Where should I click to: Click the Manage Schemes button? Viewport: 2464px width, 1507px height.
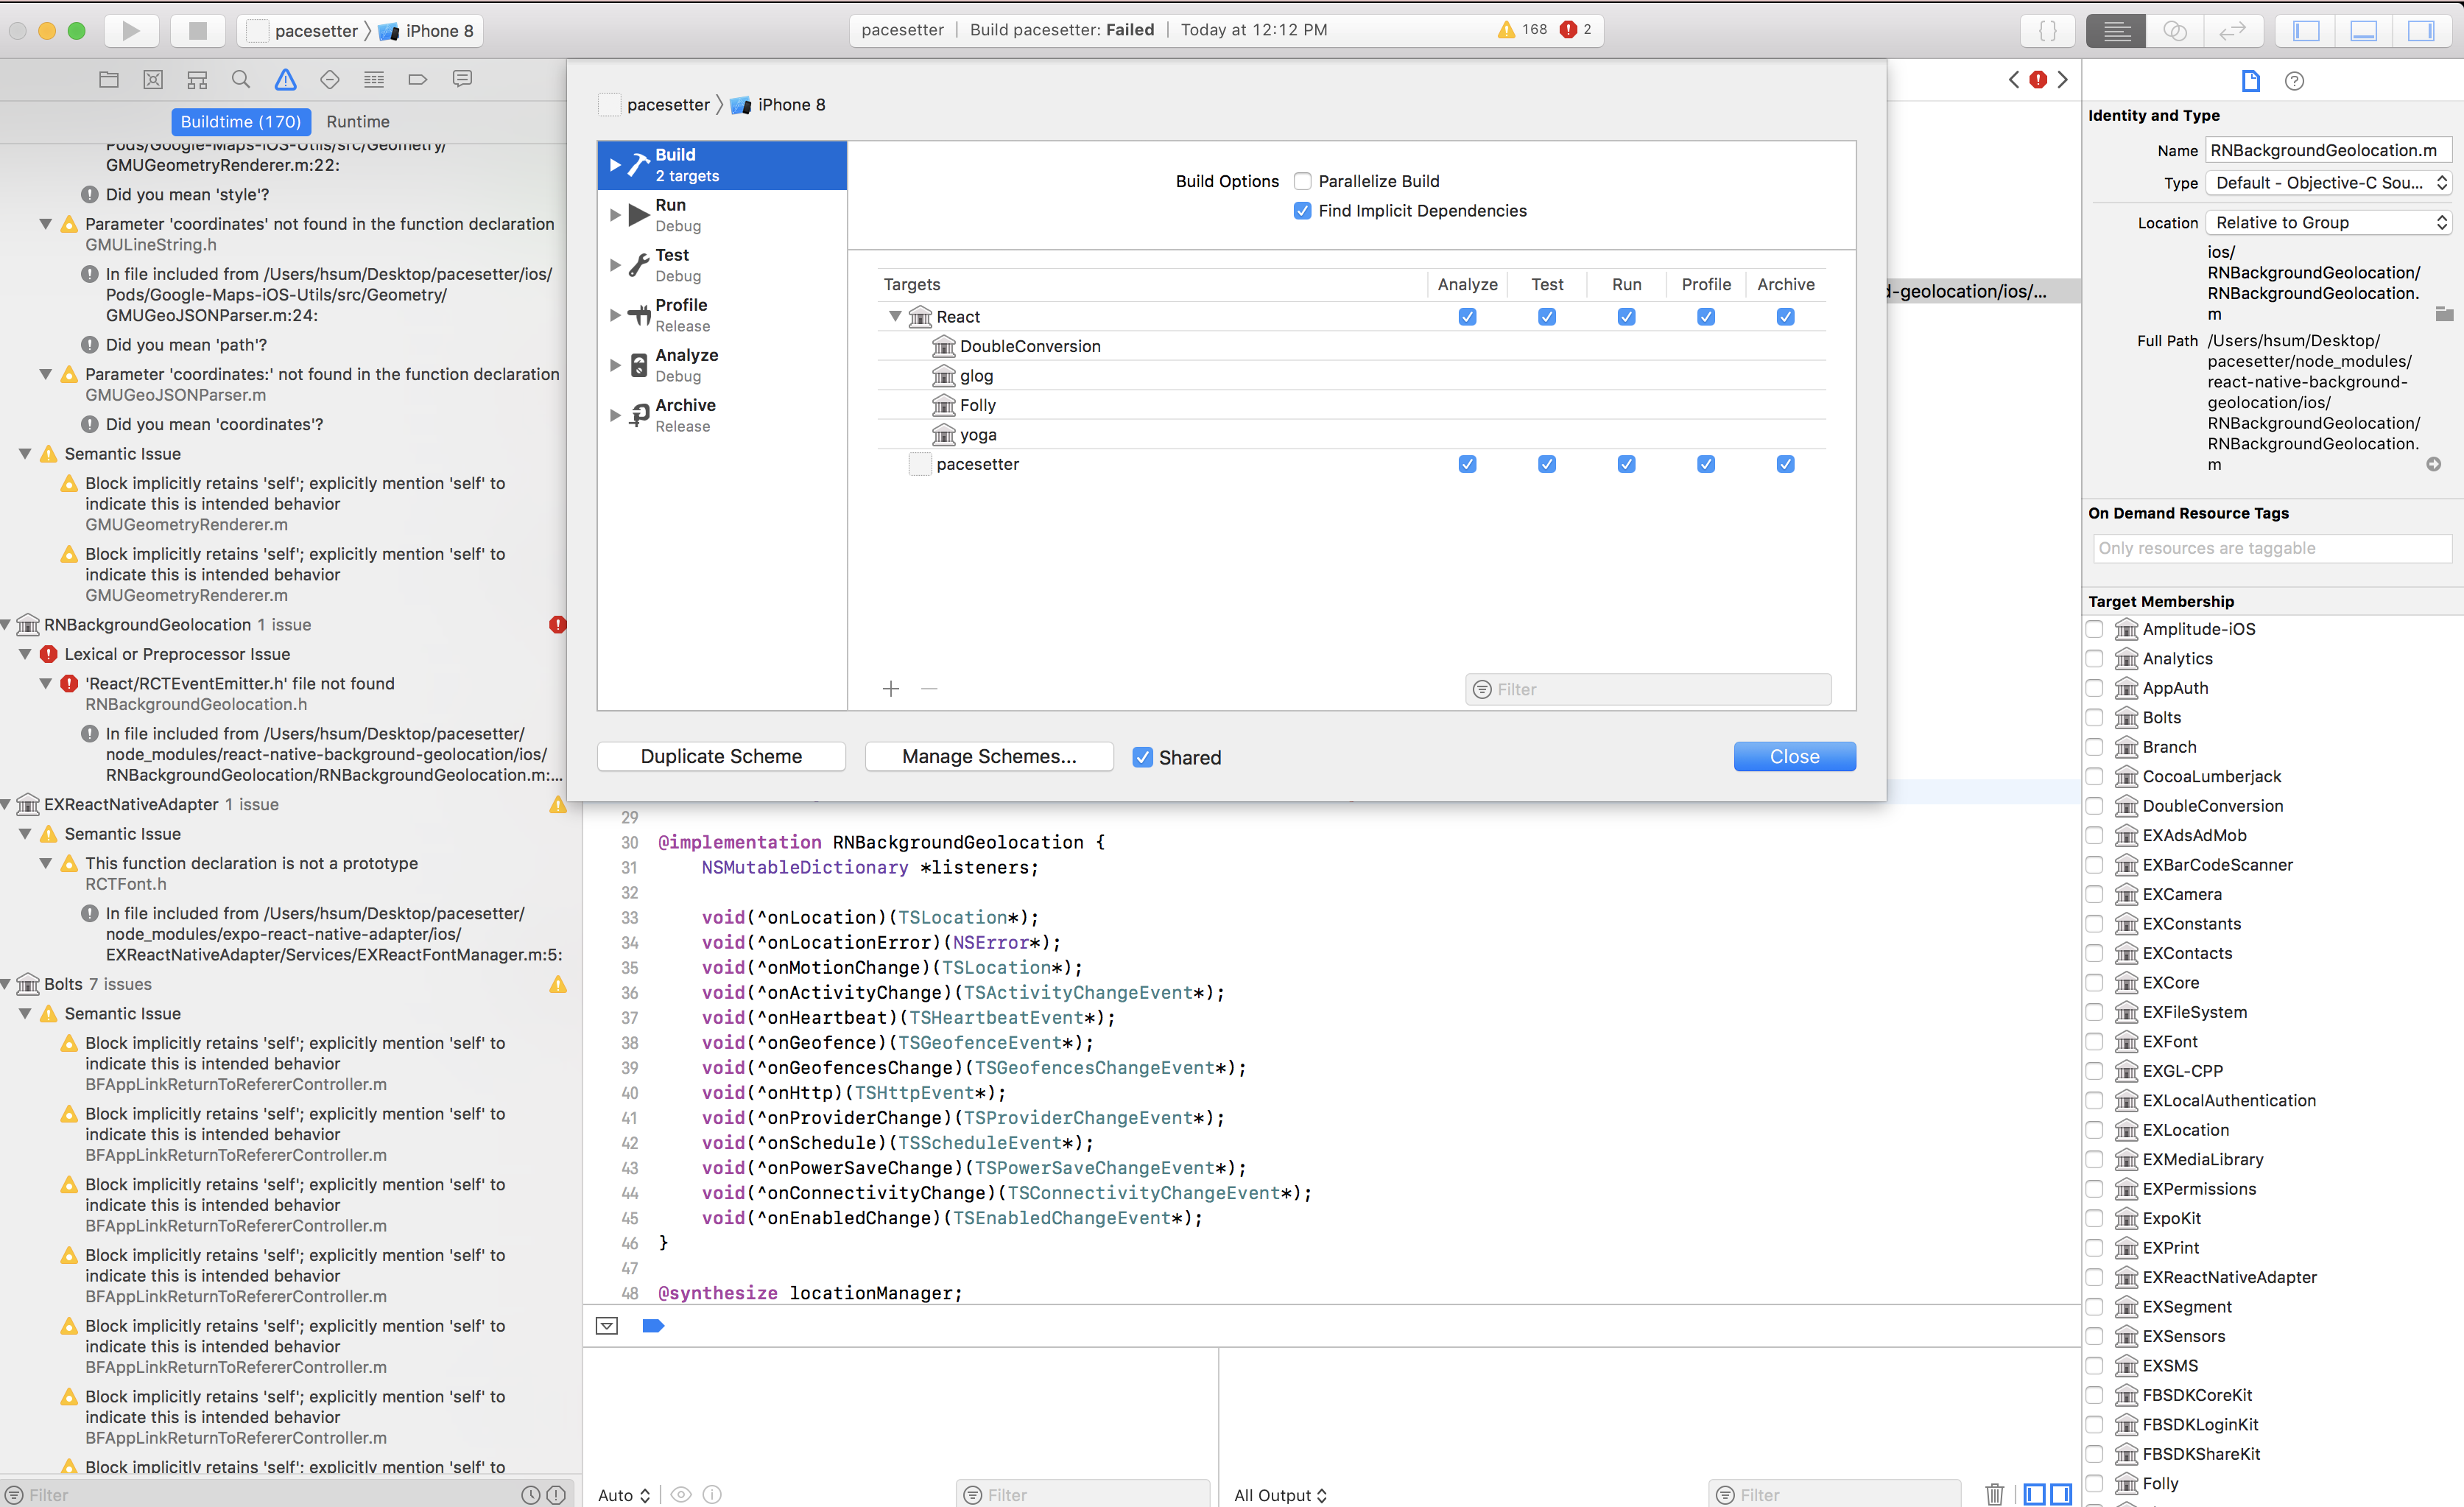988,756
